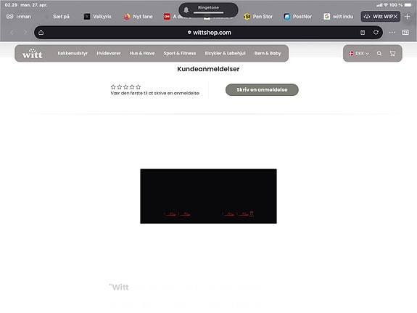The width and height of the screenshot is (417, 313).
Task: Click the Witt logo
Action: 33,54
